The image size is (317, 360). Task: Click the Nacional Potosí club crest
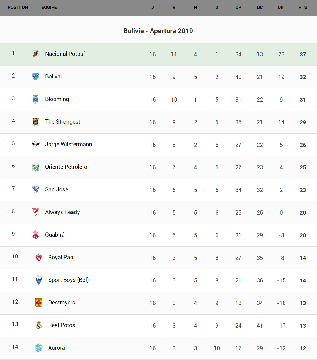tap(36, 54)
